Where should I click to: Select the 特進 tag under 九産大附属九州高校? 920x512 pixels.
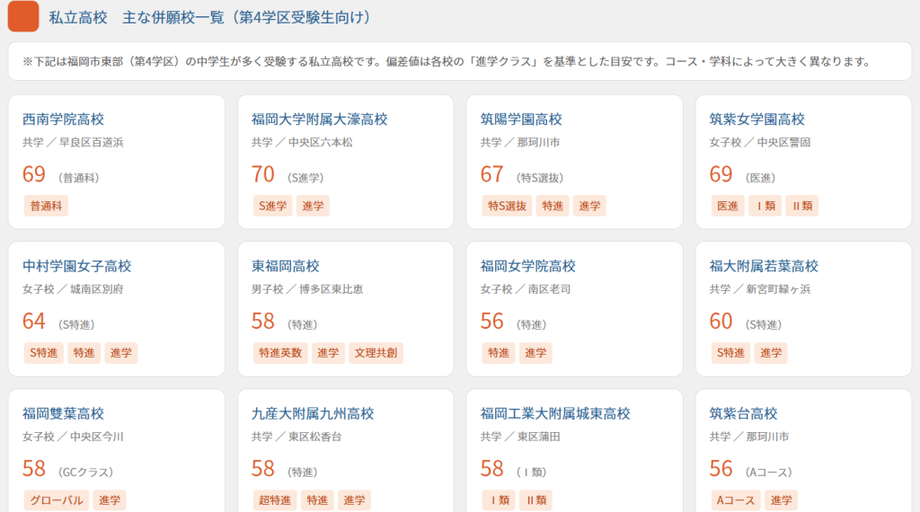(x=317, y=500)
